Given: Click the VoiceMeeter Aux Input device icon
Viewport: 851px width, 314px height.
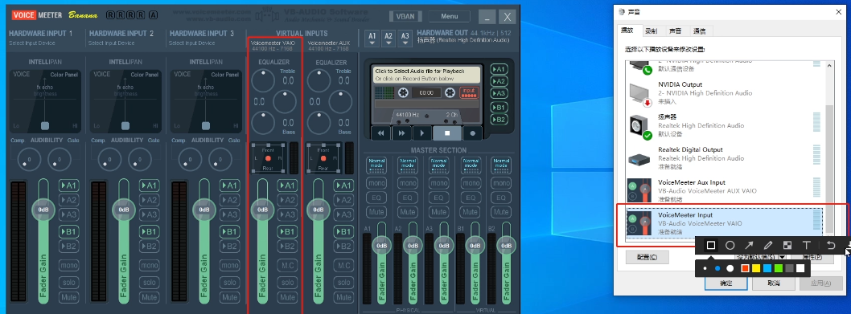Looking at the screenshot, I should coord(639,190).
